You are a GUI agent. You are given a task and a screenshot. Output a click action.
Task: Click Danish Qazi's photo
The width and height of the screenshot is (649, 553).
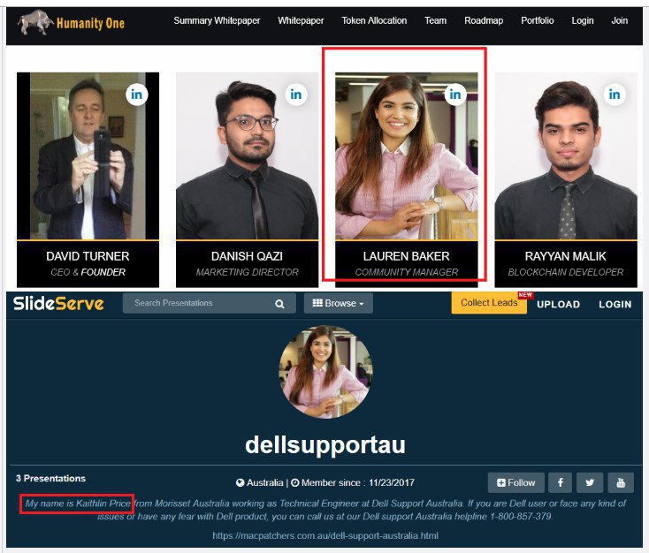pyautogui.click(x=247, y=156)
